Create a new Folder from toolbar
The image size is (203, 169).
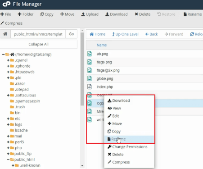tap(26, 14)
